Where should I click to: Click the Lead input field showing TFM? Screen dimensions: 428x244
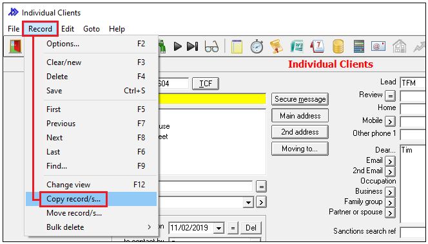(x=413, y=83)
